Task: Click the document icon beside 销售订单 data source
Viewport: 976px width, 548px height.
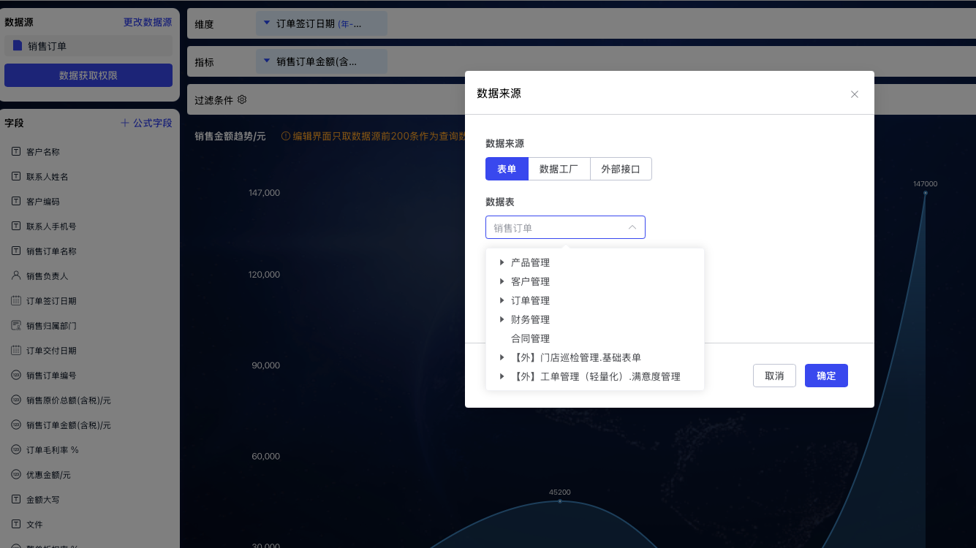Action: 18,46
